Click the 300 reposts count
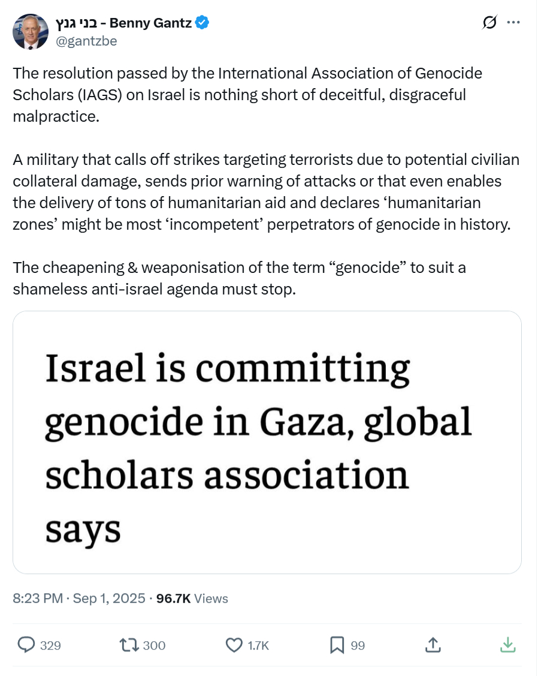 point(155,645)
